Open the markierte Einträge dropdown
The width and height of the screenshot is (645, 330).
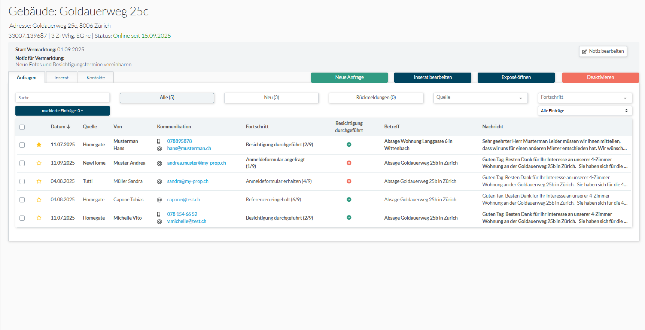click(63, 111)
